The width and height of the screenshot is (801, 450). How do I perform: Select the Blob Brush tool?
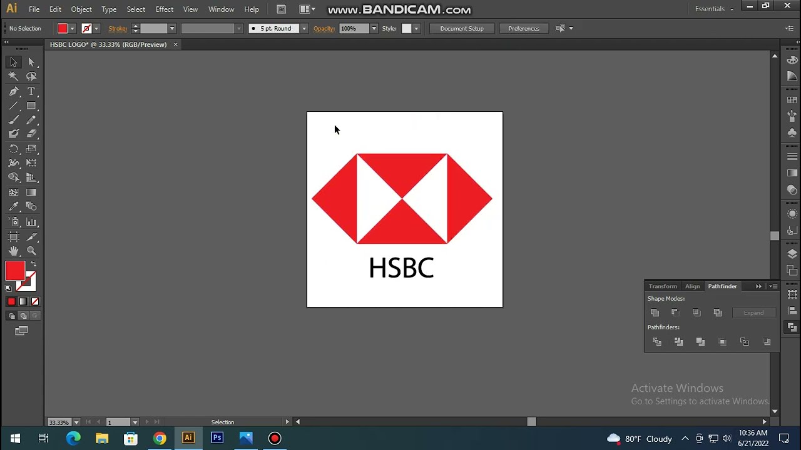14,134
